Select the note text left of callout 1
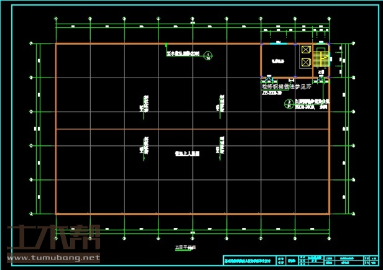The width and height of the screenshot is (383, 270). [x=183, y=54]
